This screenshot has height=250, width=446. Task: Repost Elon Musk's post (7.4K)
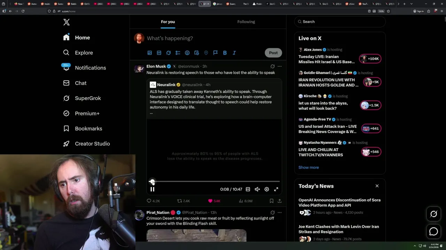click(x=184, y=201)
